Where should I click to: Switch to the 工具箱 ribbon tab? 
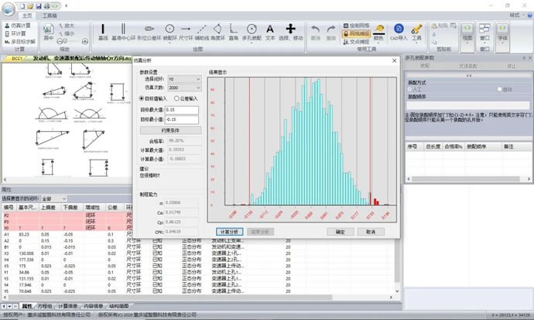[x=50, y=15]
